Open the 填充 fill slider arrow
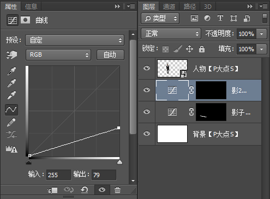270x199 pixels. tap(262, 49)
